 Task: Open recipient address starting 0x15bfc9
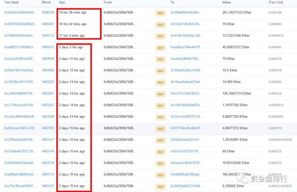coord(186,105)
